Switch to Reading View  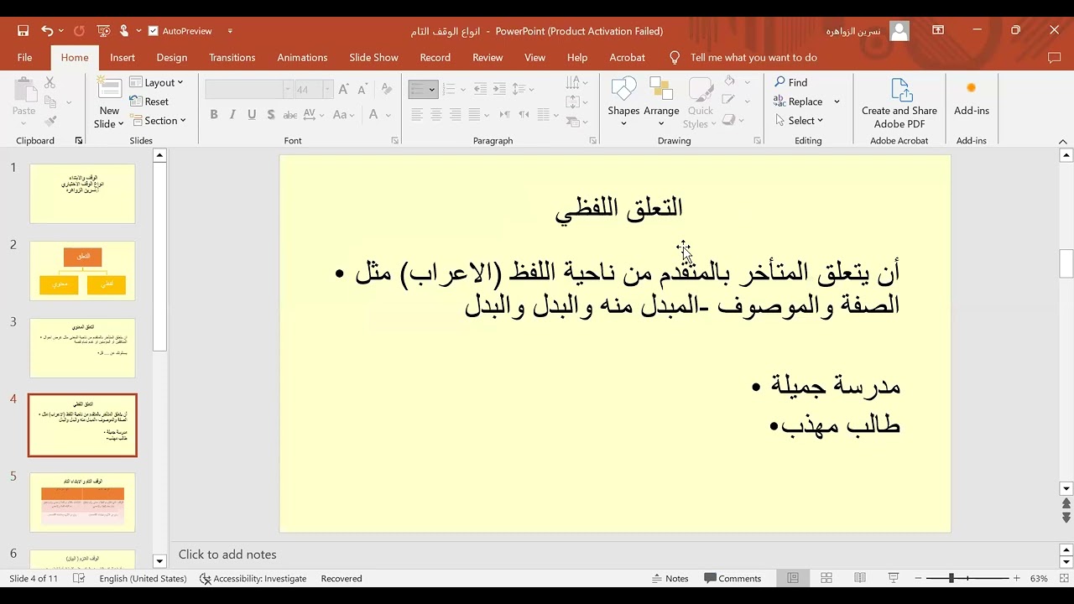860,579
